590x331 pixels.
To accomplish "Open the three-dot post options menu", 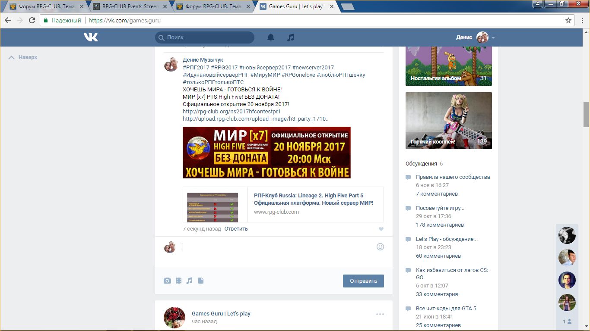I will click(x=380, y=314).
